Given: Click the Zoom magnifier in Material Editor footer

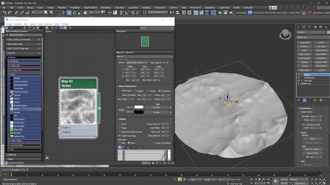Looking at the screenshot, I should [x=157, y=163].
